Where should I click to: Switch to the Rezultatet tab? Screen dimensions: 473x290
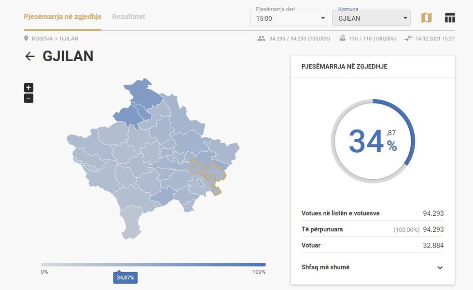128,16
